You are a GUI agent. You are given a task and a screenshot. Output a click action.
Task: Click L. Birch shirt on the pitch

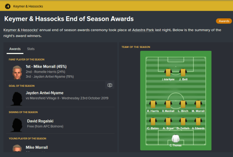pos(183,104)
